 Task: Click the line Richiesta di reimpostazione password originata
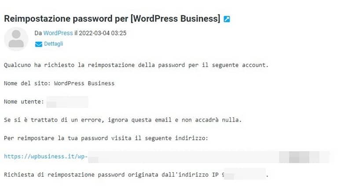coord(114,174)
